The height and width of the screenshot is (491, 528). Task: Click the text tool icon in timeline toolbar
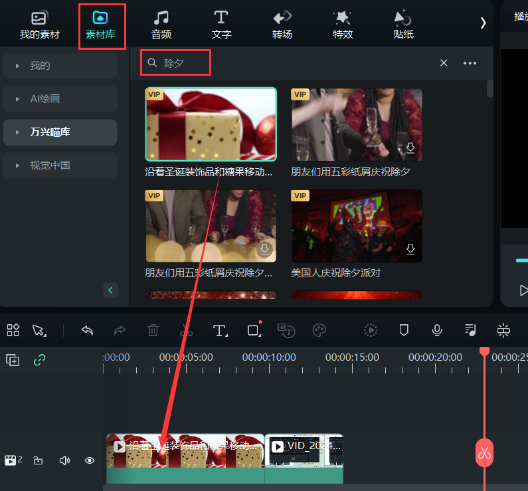coord(220,330)
